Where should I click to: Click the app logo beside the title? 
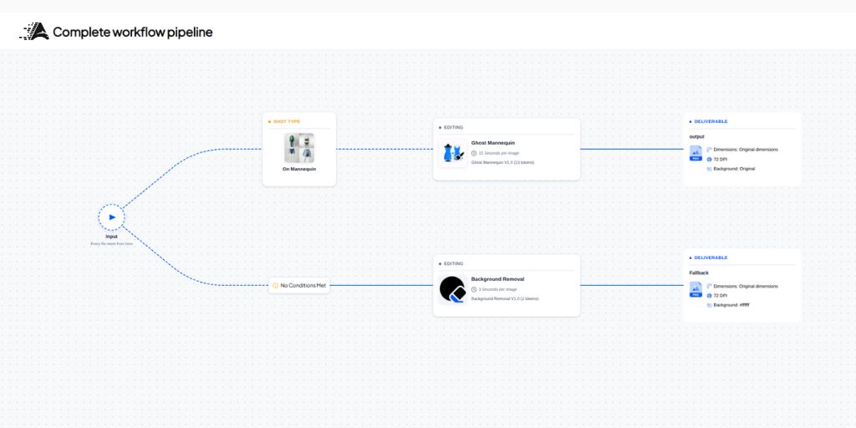(x=33, y=32)
